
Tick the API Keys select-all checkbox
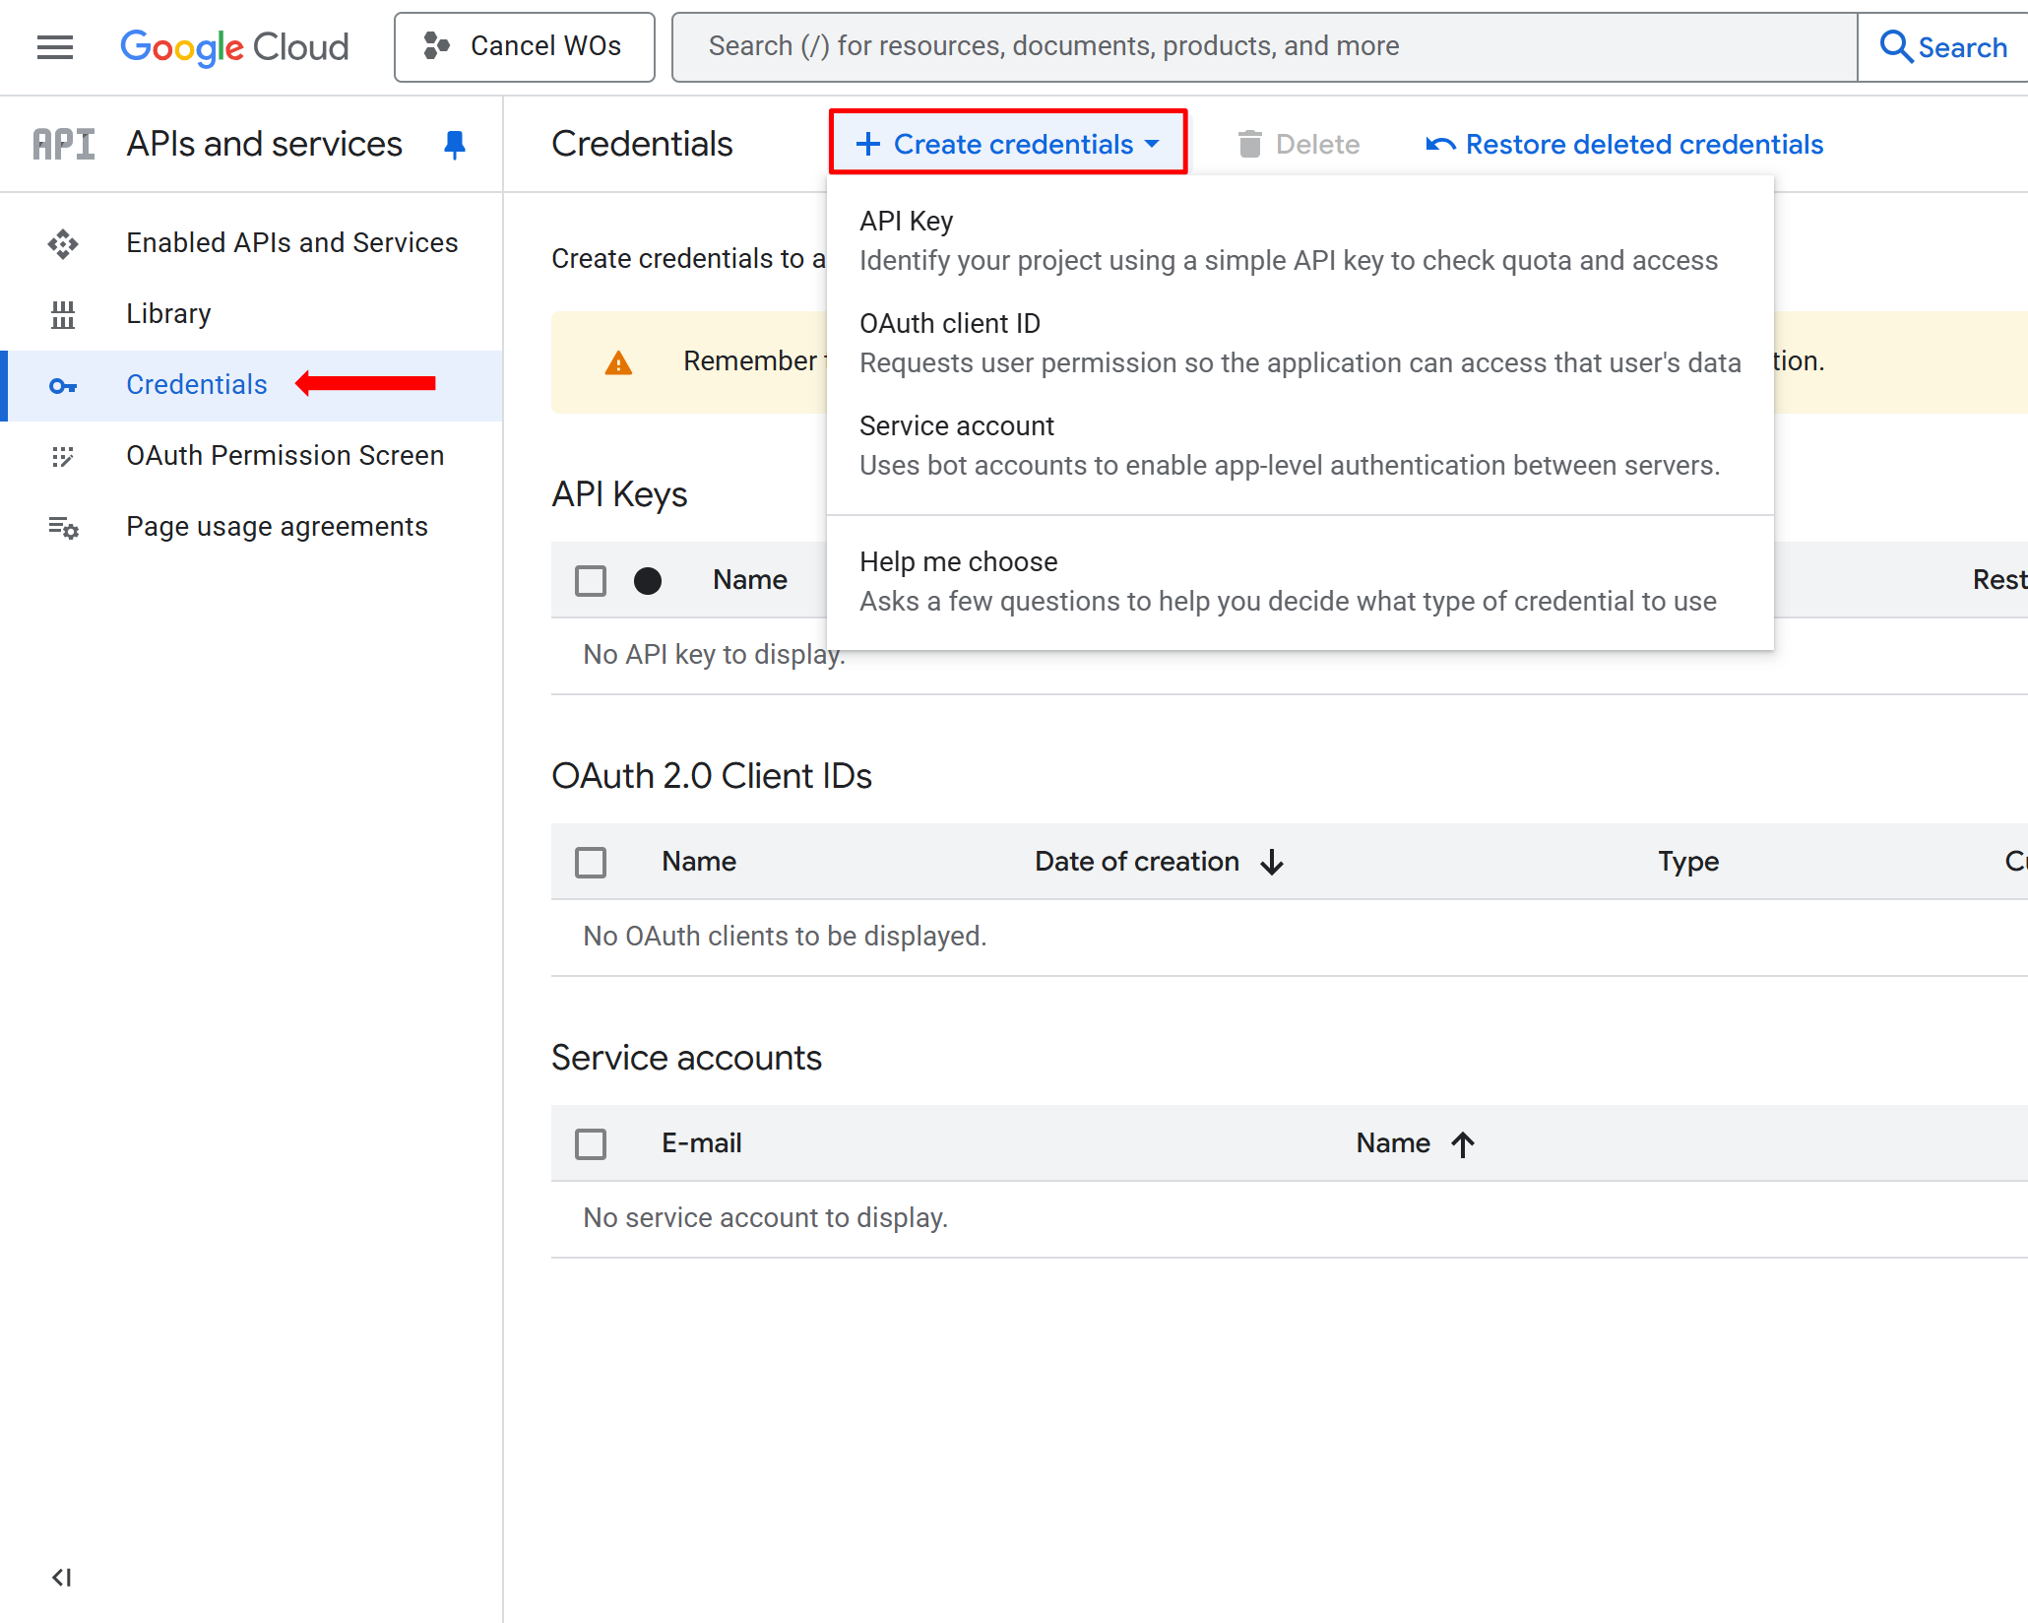pyautogui.click(x=591, y=580)
